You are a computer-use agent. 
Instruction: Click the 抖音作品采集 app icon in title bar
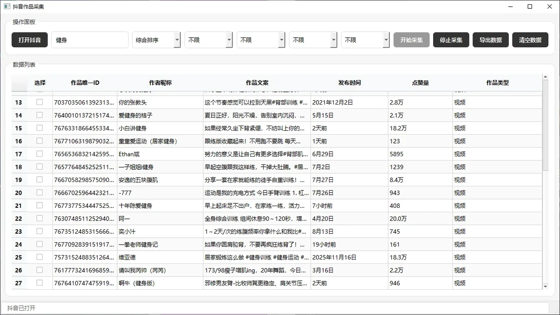click(7, 7)
